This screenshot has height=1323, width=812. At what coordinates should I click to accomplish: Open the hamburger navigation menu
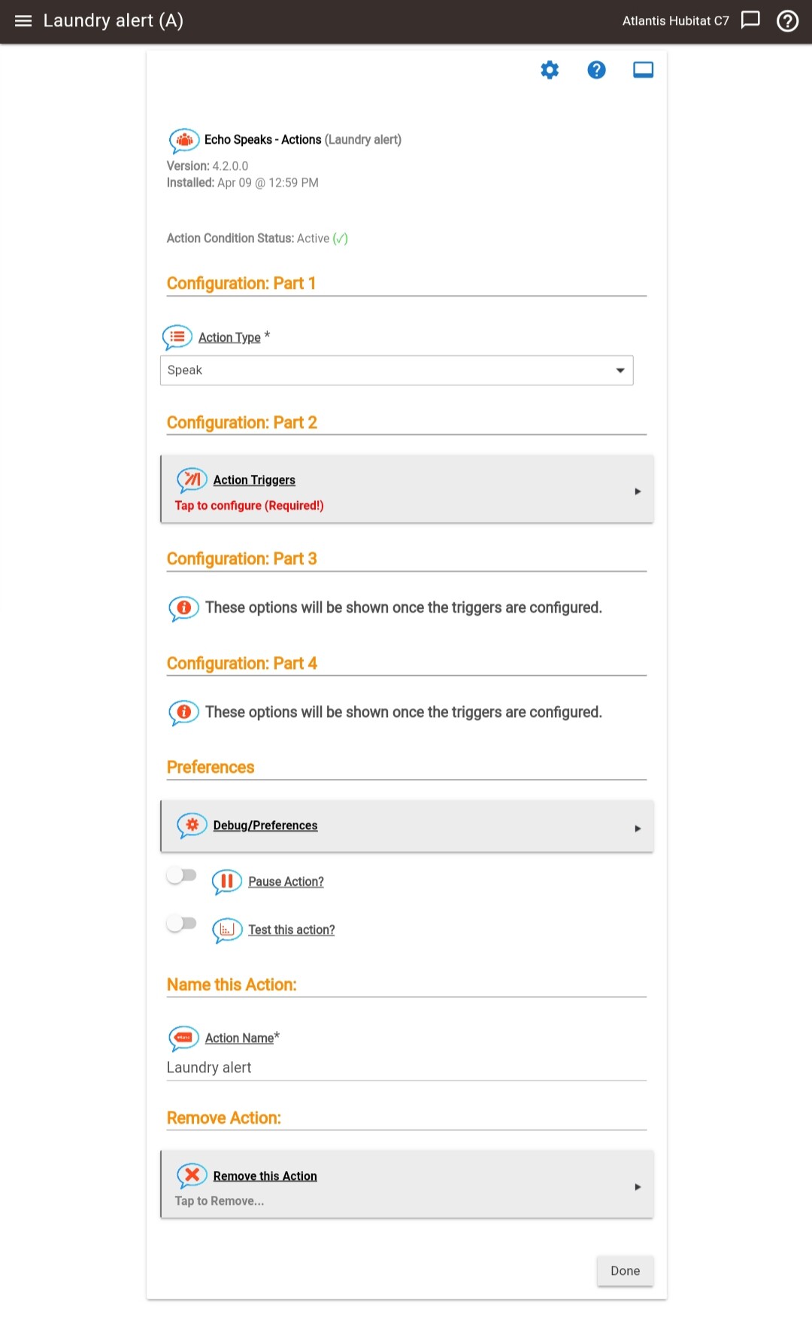23,21
